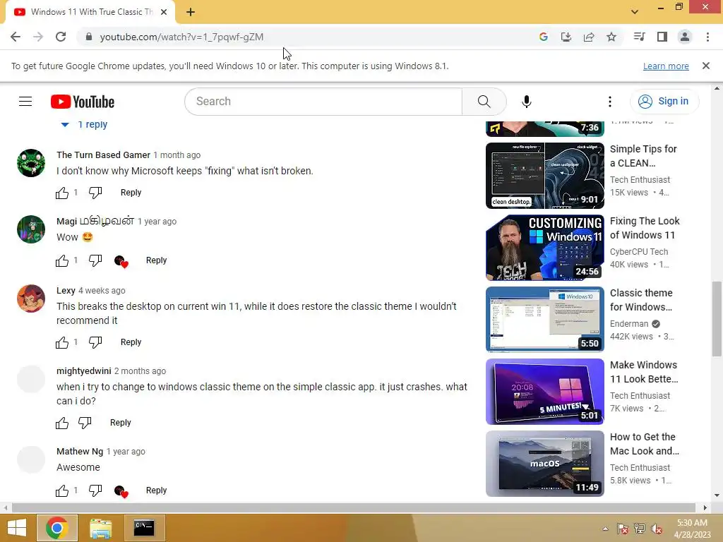Click the YouTube search magnifier button
723x542 pixels.
coord(484,102)
